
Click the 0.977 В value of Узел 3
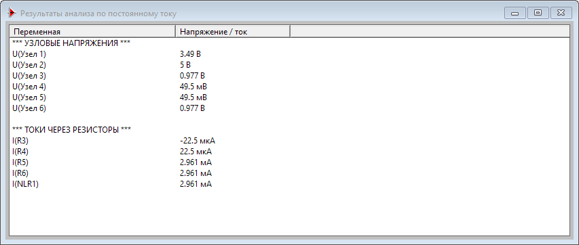coord(192,76)
